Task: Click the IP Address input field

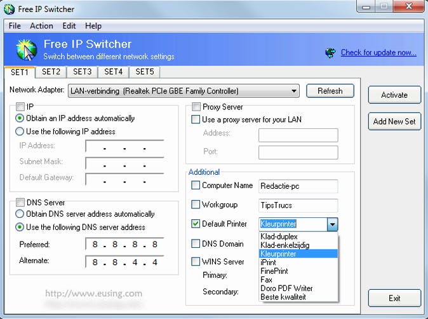Action: [124, 146]
